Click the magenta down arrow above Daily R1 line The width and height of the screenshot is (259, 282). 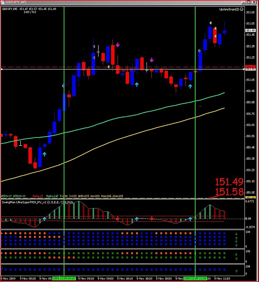click(x=152, y=60)
